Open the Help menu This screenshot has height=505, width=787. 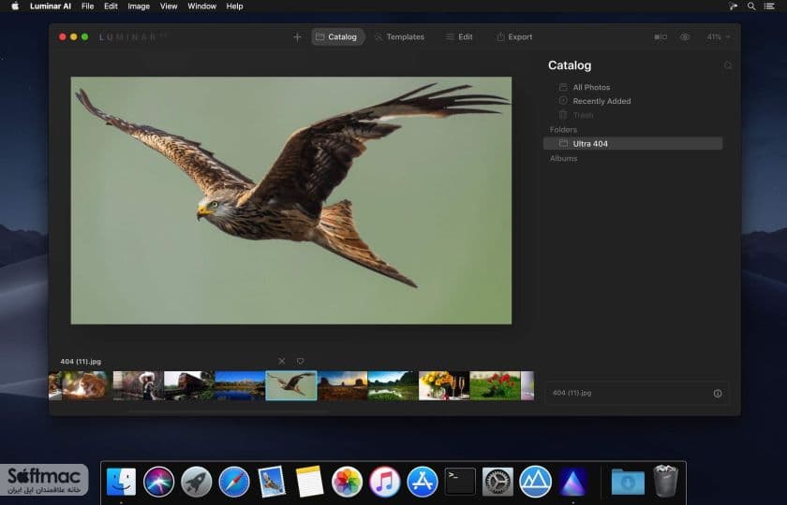point(234,6)
